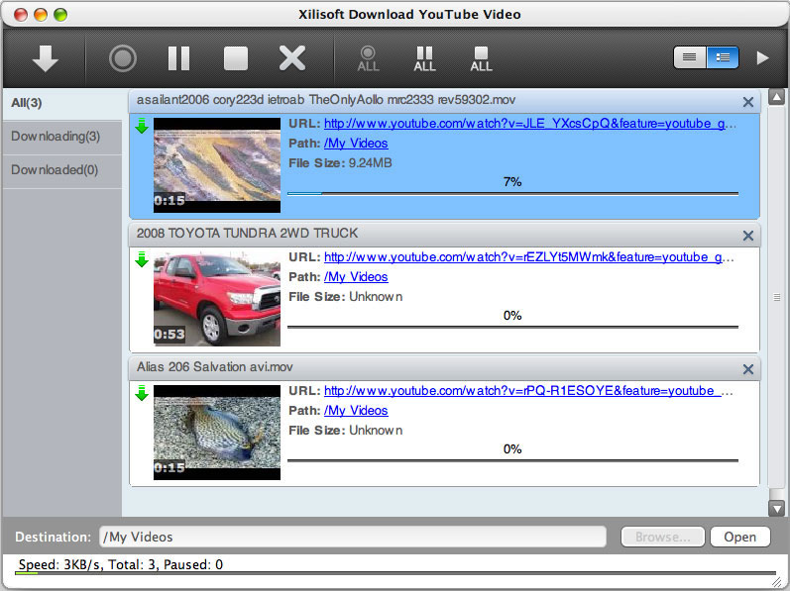Click the Browse... button
Screen dimensions: 790x591
coord(662,538)
